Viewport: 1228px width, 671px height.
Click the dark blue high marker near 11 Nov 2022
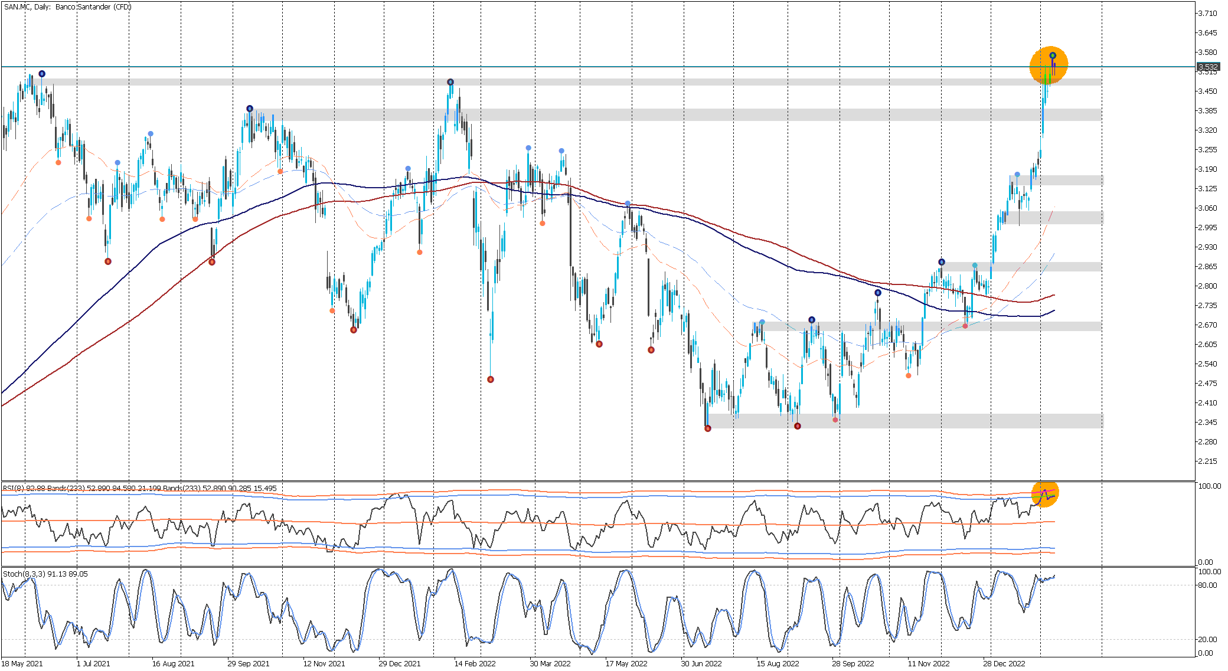click(x=942, y=262)
